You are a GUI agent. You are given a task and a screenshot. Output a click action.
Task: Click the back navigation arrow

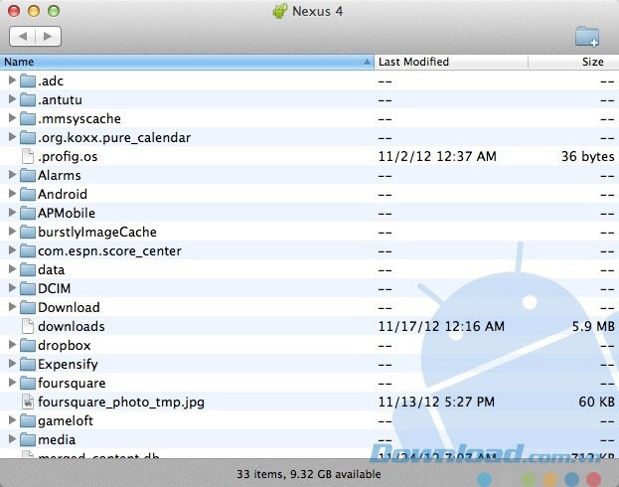click(23, 36)
